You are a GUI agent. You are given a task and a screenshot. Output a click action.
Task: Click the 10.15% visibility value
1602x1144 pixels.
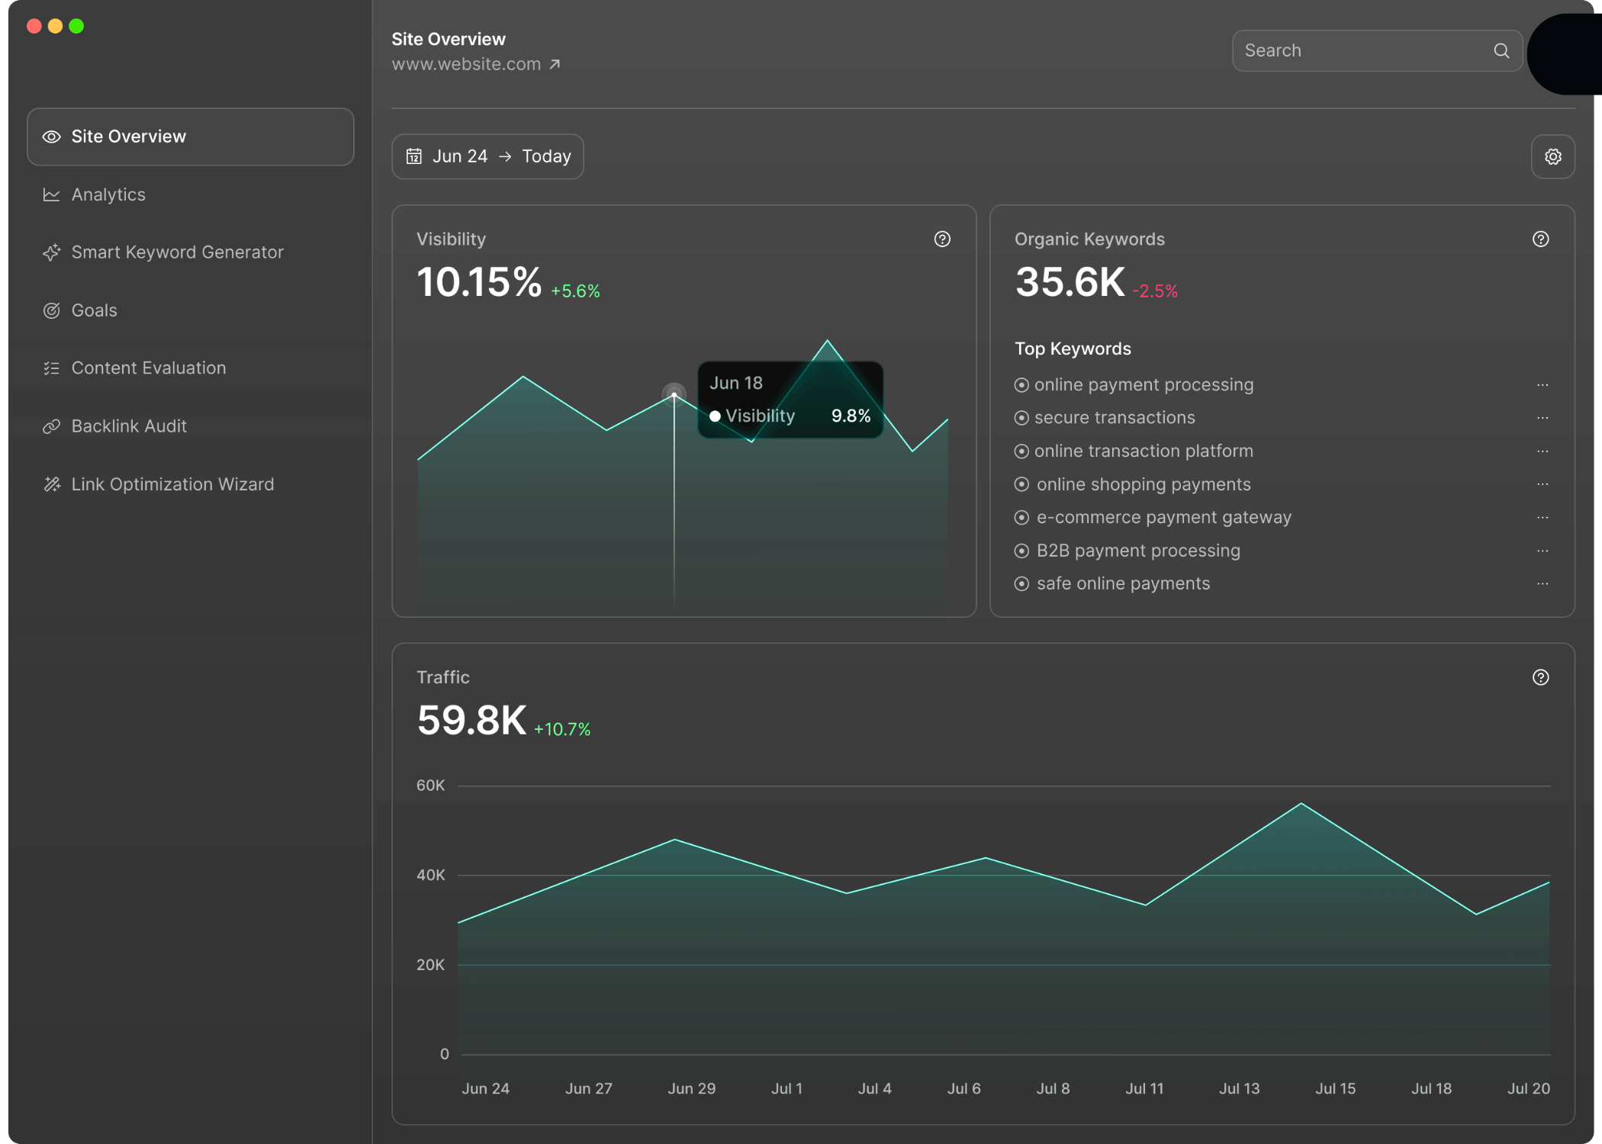(x=479, y=281)
